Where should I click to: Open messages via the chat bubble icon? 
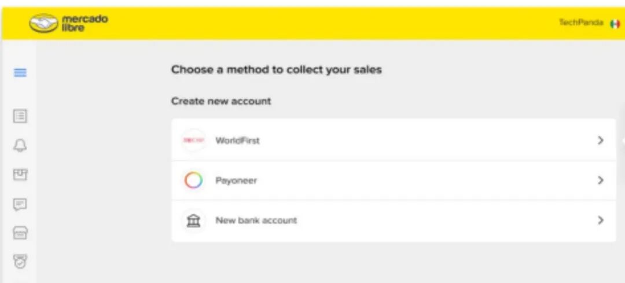point(20,204)
